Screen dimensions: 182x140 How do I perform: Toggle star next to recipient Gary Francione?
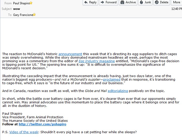34,15
